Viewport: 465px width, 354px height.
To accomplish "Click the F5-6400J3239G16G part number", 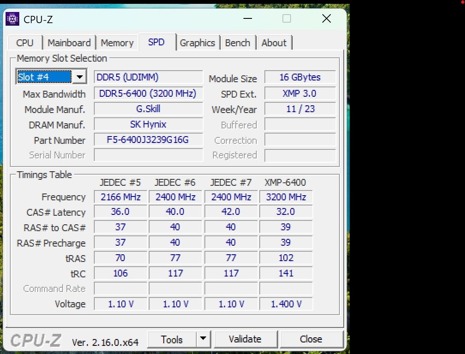I will click(148, 140).
